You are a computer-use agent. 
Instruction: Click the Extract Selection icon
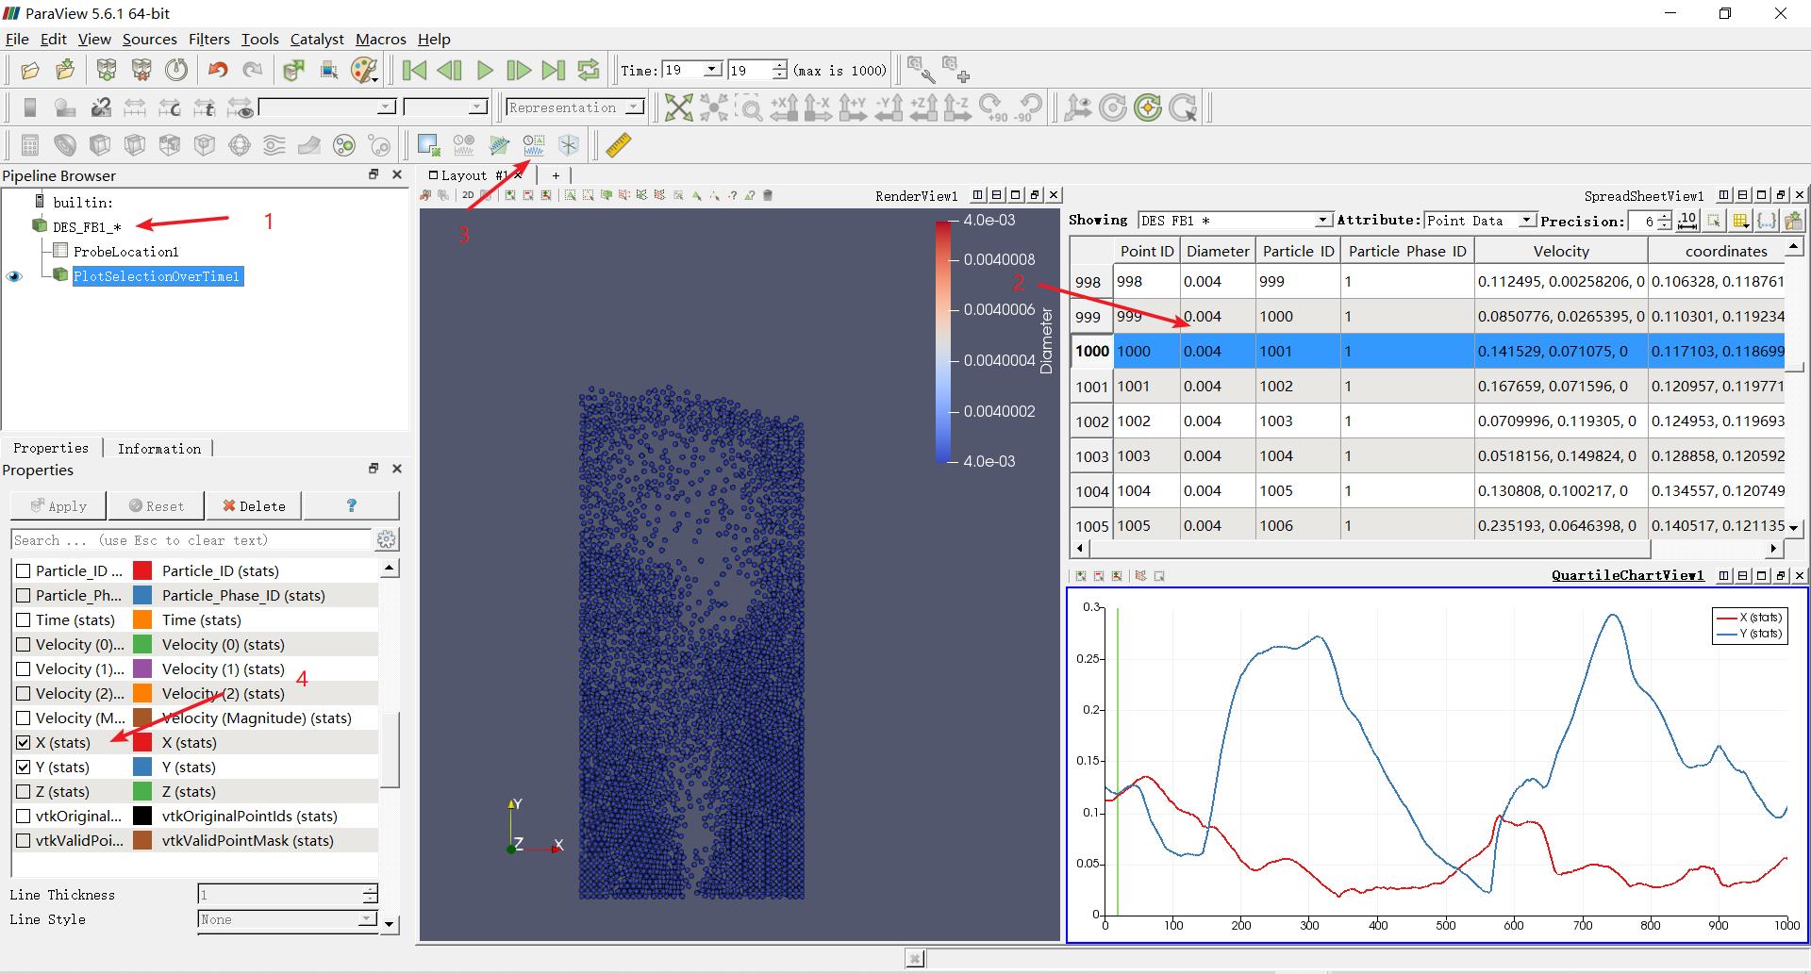pyautogui.click(x=428, y=144)
